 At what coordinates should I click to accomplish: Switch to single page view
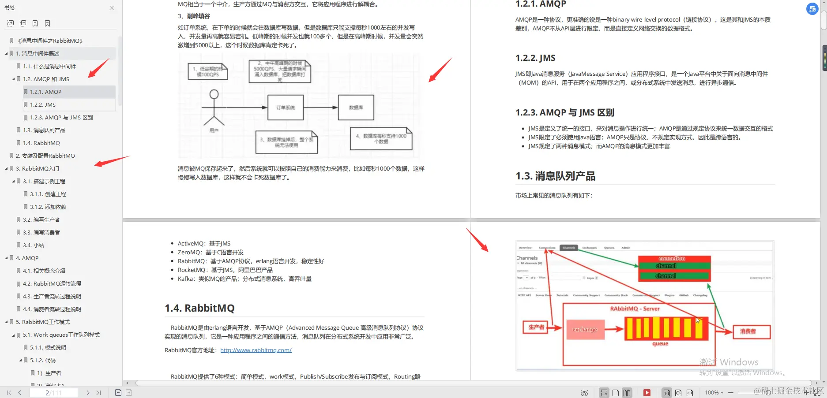click(x=616, y=393)
